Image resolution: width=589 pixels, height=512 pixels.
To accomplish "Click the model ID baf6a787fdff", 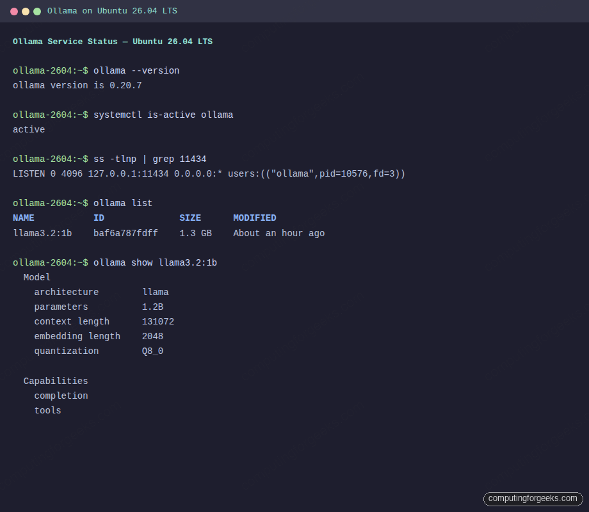I will (125, 233).
